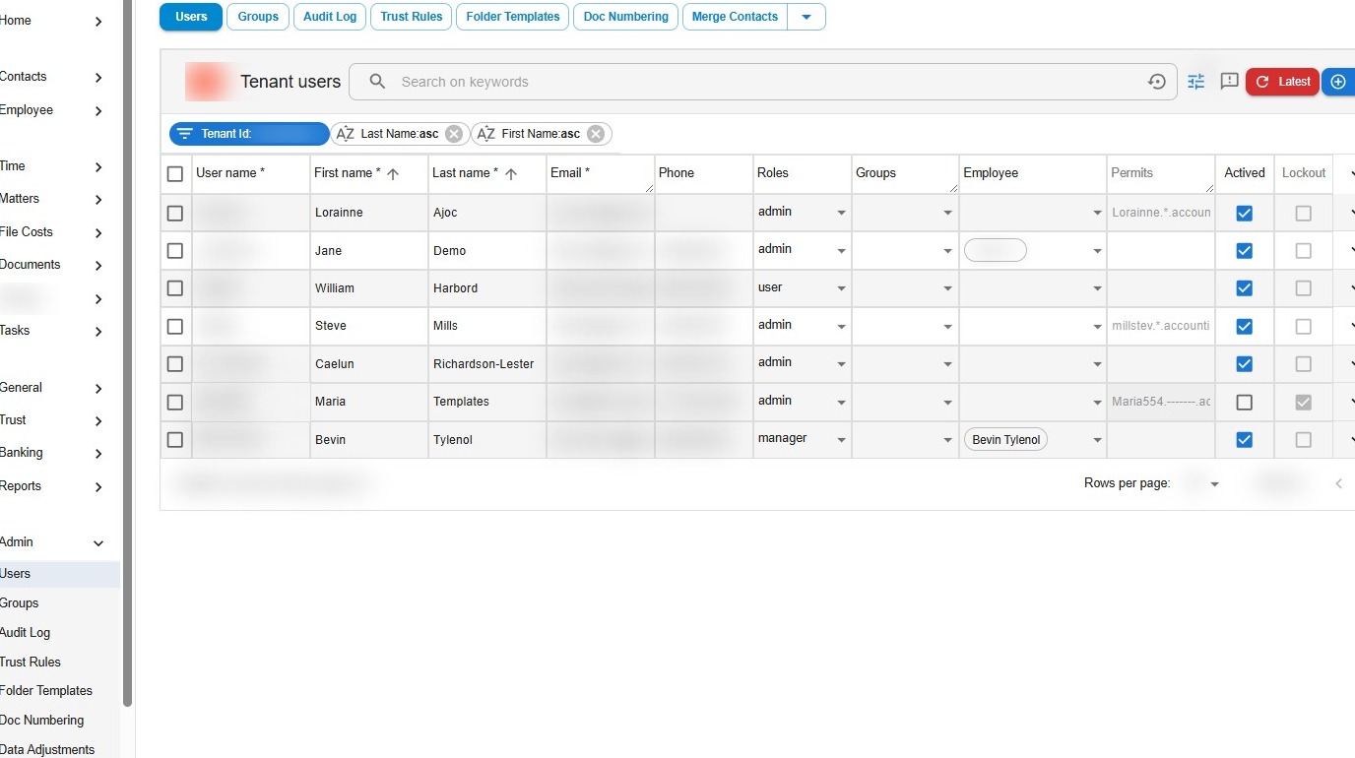Open the Folder Templates tab
This screenshot has height=758, width=1355.
(512, 17)
